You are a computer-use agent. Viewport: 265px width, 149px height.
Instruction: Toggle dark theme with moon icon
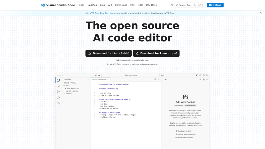tap(172, 5)
